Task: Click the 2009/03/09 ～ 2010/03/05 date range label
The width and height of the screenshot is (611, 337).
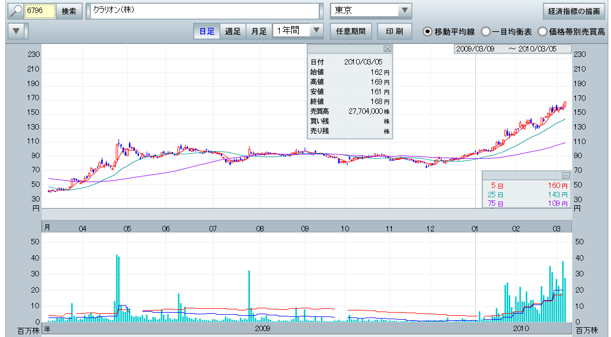Action: (513, 49)
